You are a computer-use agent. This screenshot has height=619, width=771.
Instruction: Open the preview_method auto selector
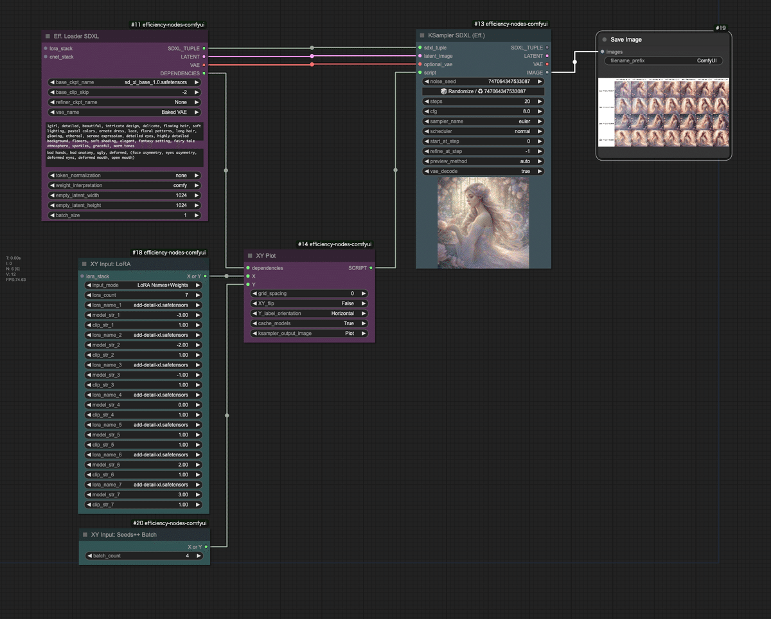click(483, 161)
